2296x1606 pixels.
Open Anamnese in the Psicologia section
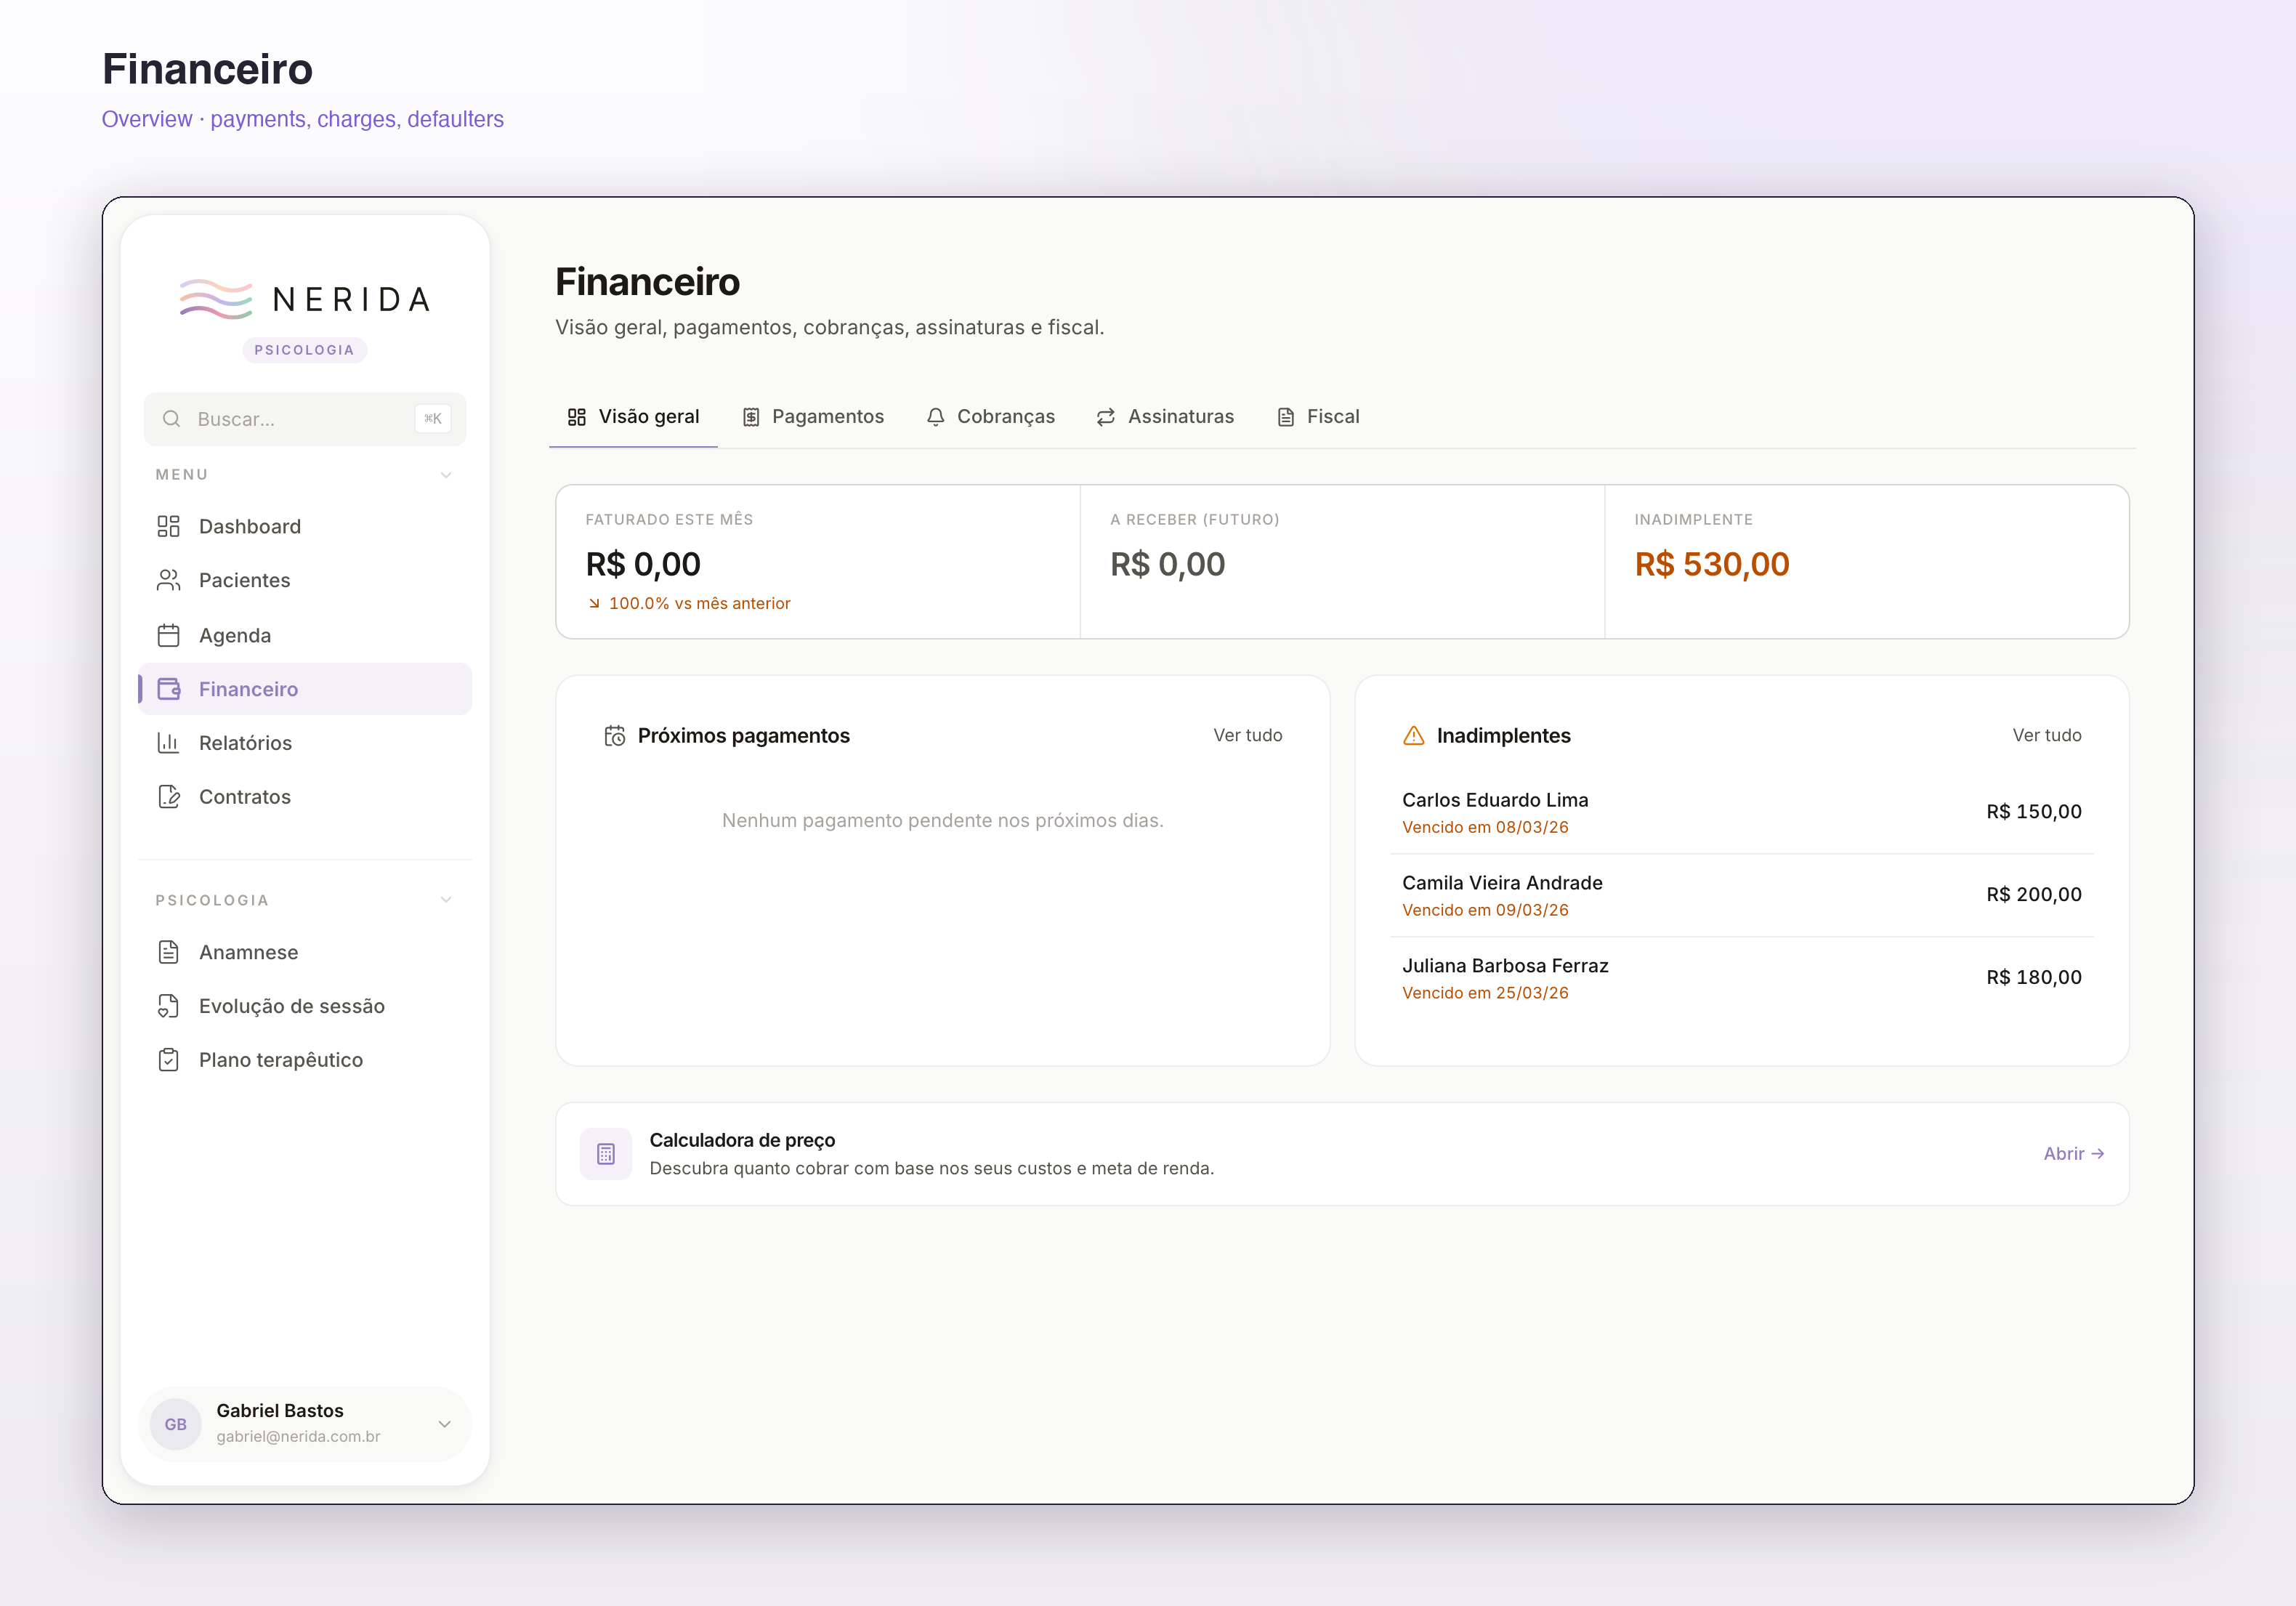point(305,952)
